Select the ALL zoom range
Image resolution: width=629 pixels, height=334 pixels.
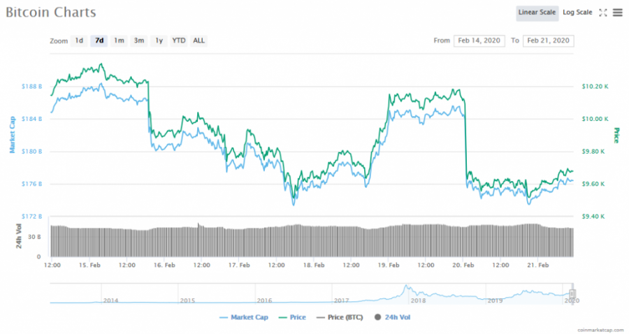(x=198, y=41)
